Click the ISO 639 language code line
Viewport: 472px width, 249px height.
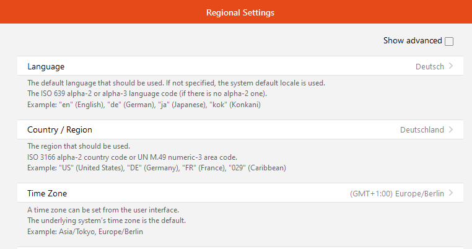pos(147,94)
